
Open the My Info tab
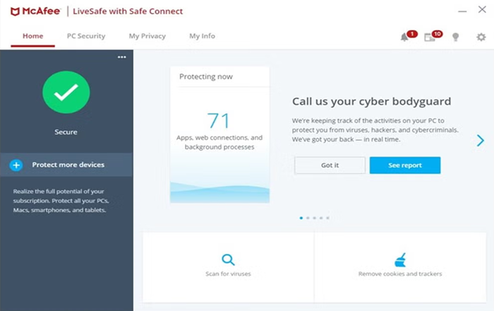point(202,36)
